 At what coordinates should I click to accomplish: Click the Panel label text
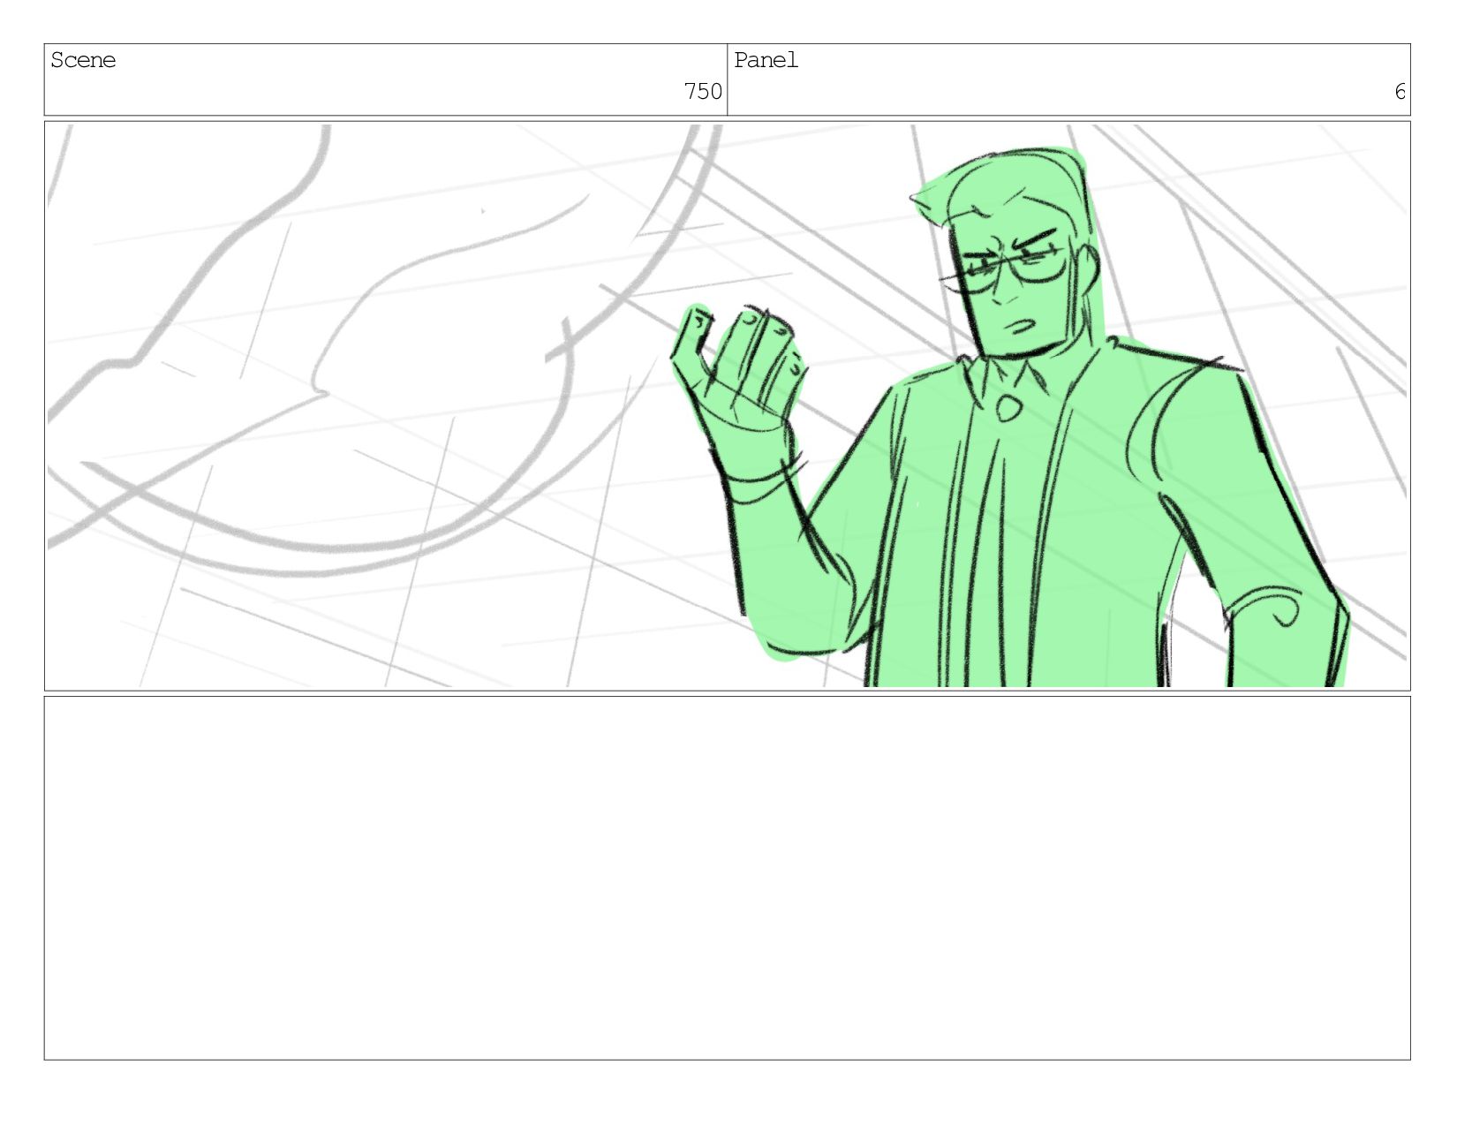766,60
